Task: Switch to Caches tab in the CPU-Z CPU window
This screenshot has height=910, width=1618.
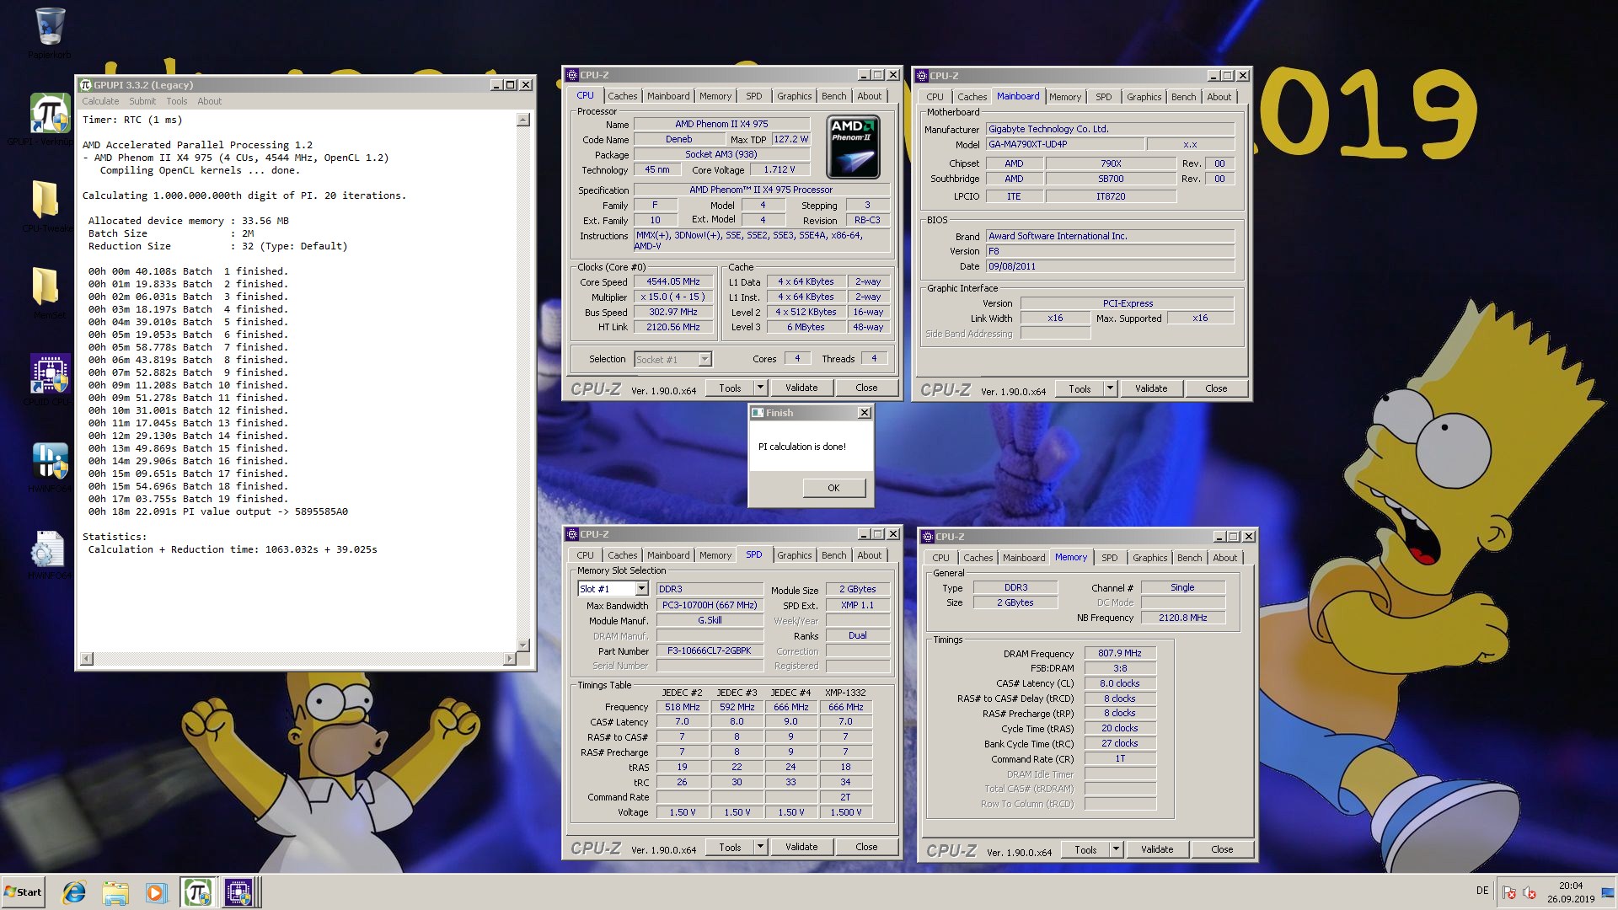Action: click(x=622, y=96)
